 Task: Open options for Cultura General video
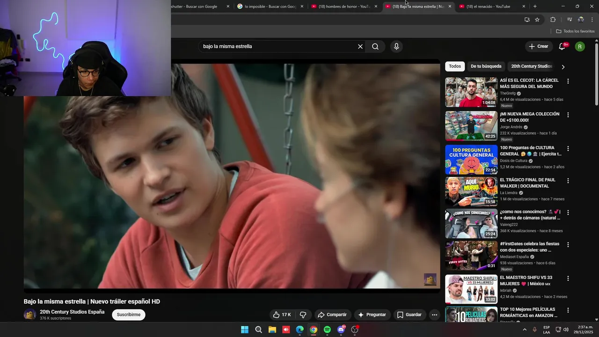568,148
